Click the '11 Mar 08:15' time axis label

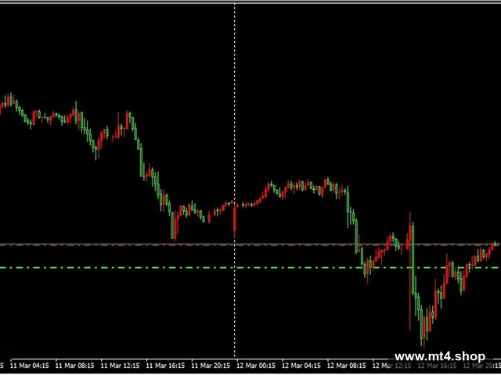[x=75, y=366]
